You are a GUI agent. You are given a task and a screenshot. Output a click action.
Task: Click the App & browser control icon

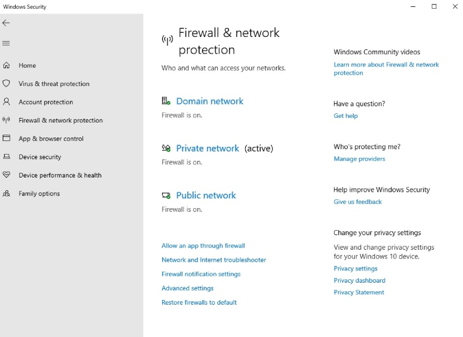click(x=6, y=138)
